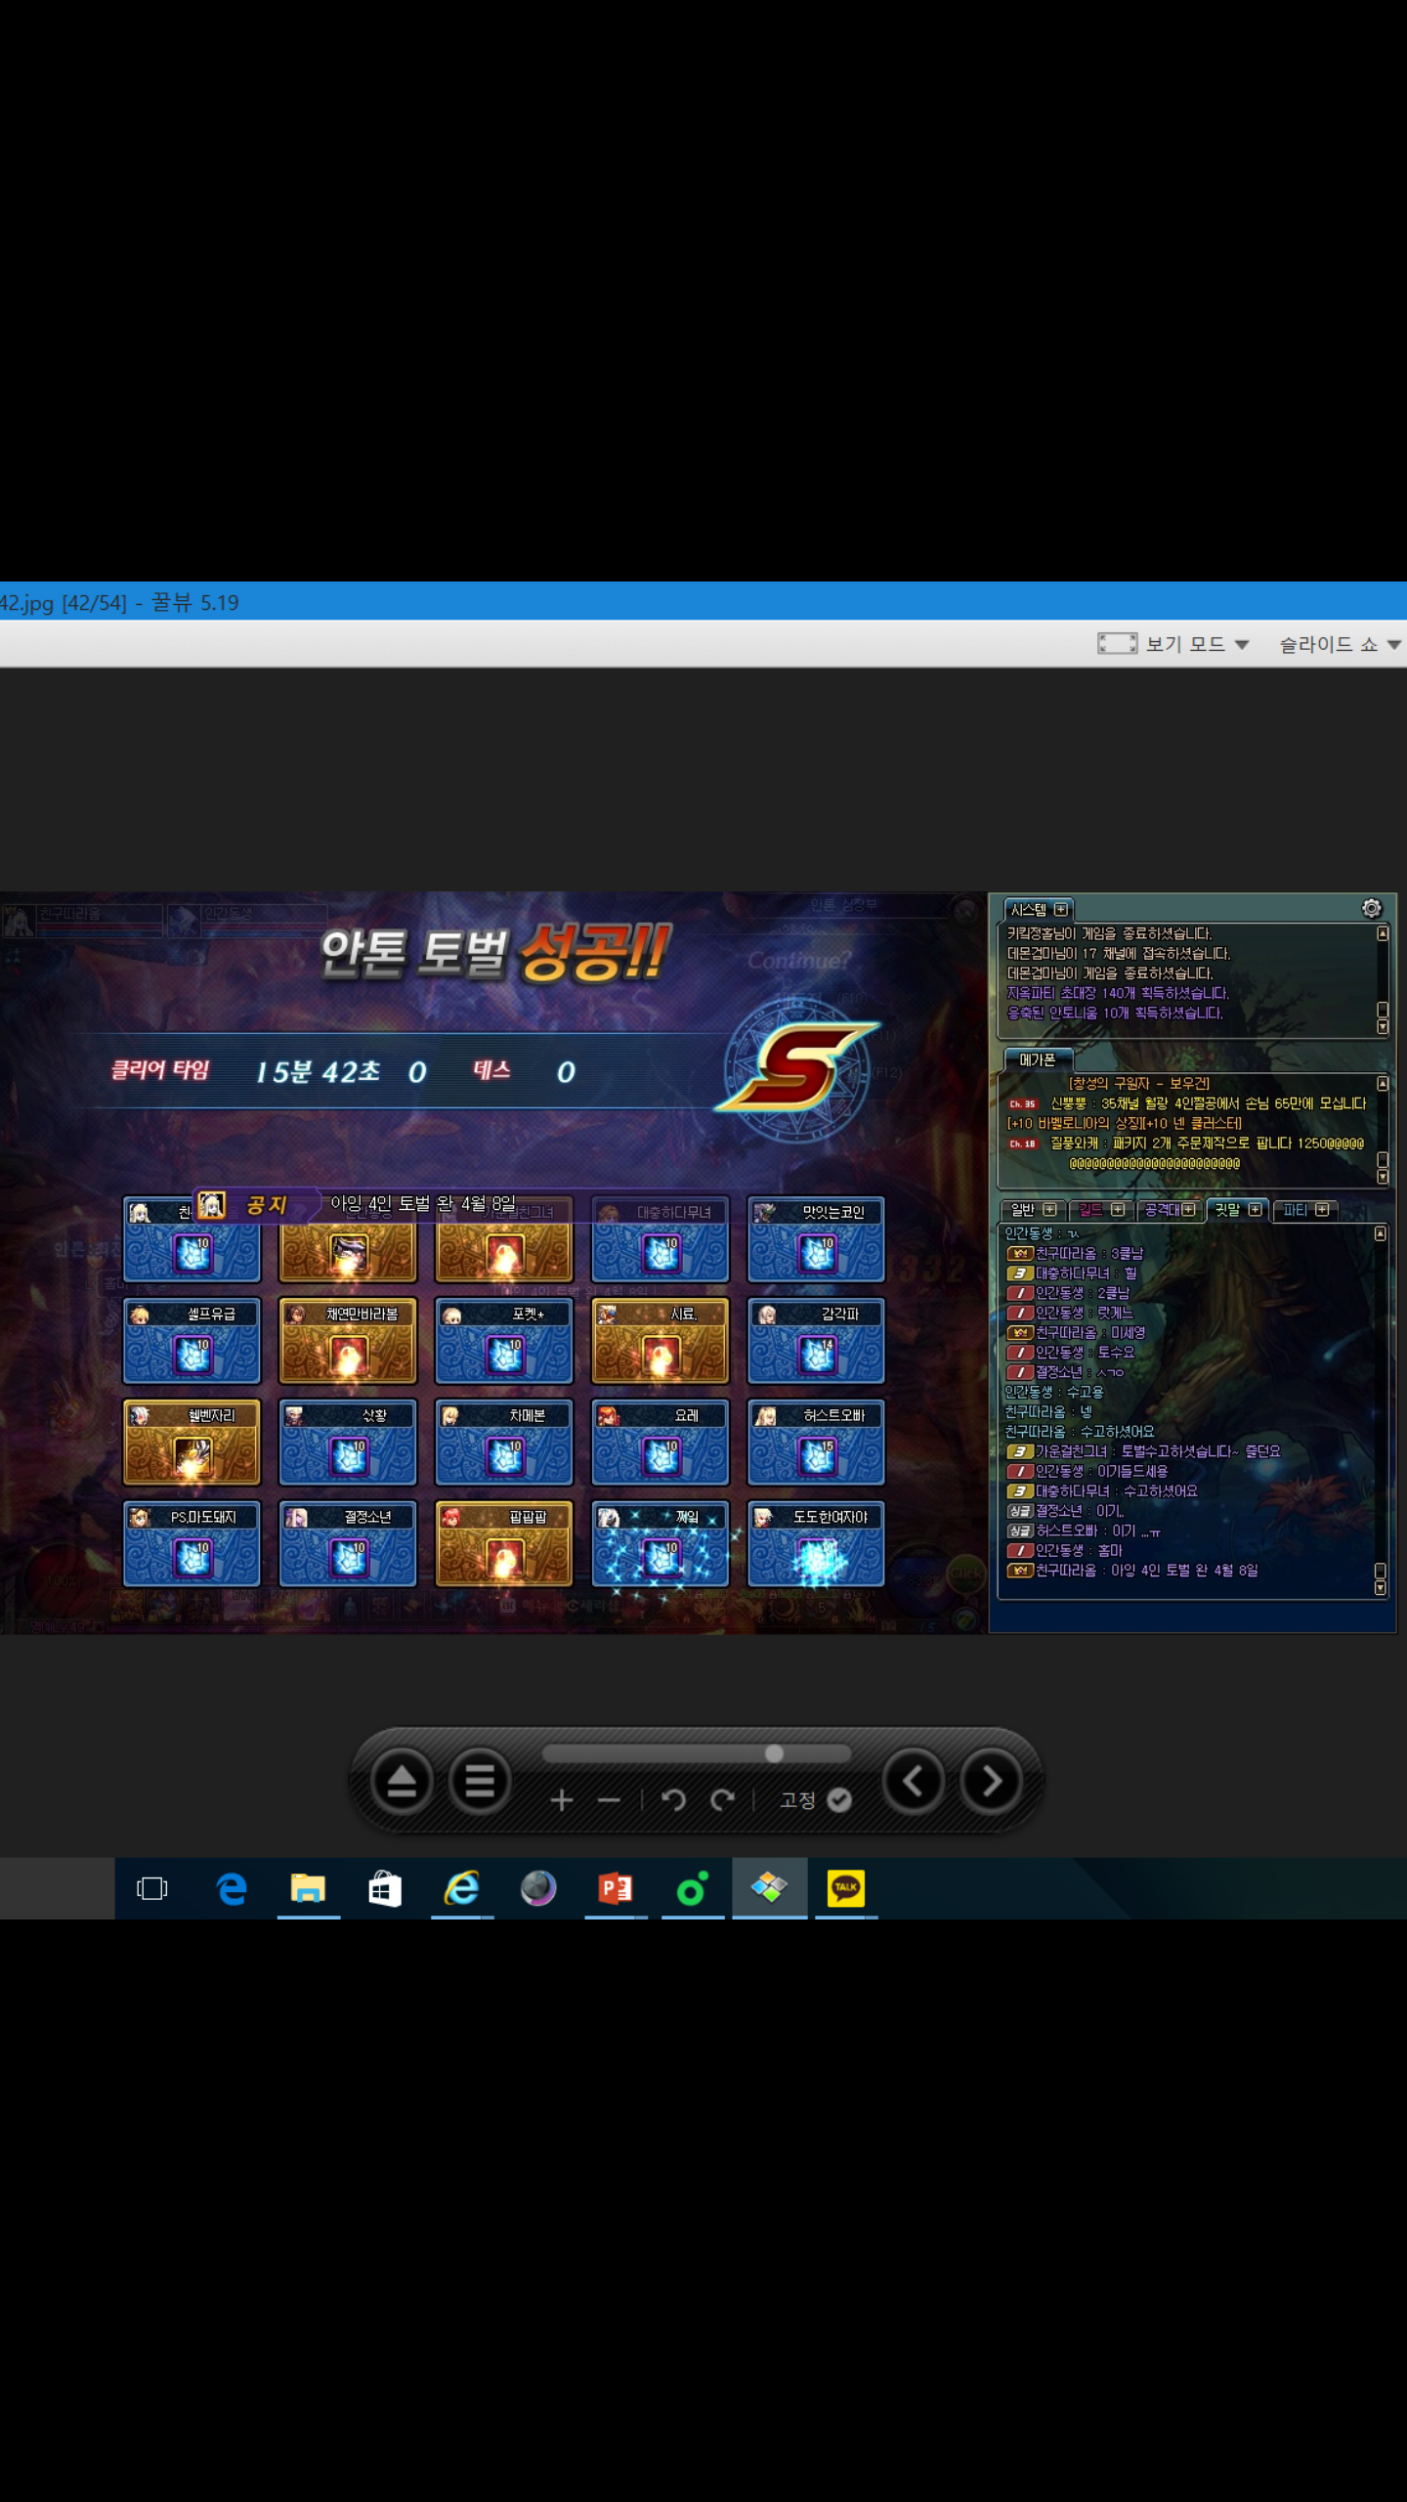The height and width of the screenshot is (2502, 1407).
Task: Expand the plus next to 귓말 tab
Action: 1256,1209
